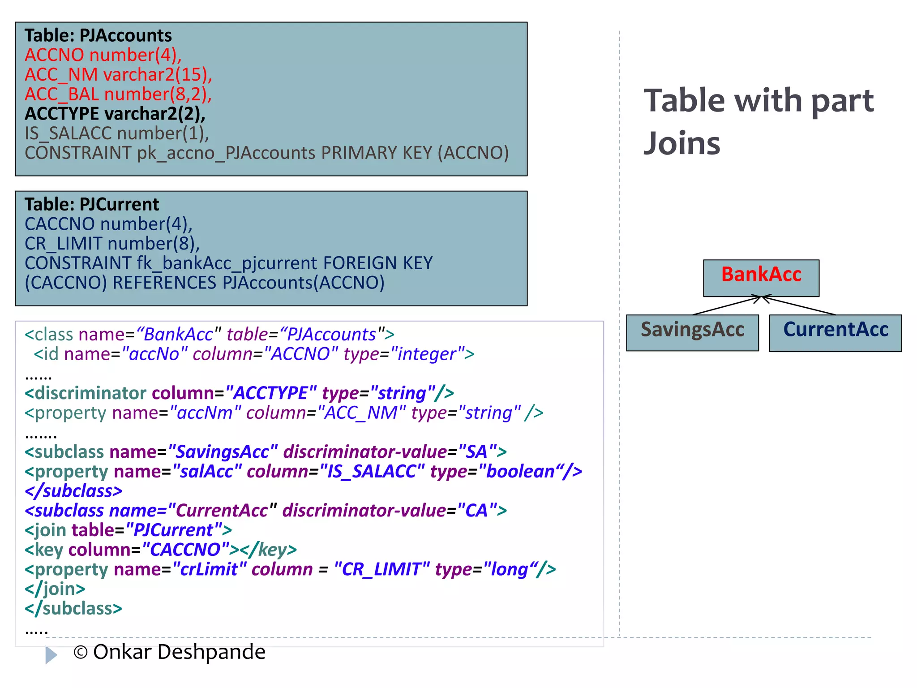Screen dimensions: 917x688
Task: Click the '© Onkar Deshpande' copyright text
Action: tap(169, 652)
